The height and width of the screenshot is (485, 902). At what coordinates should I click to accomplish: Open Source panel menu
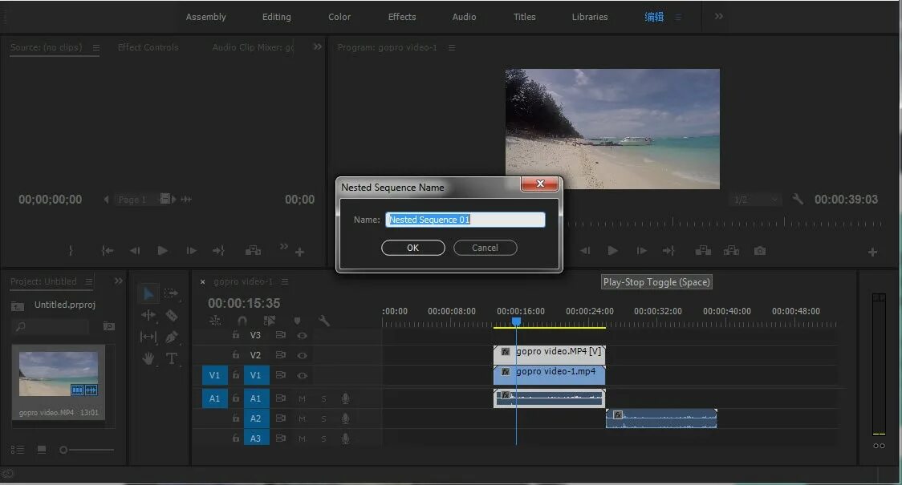96,47
